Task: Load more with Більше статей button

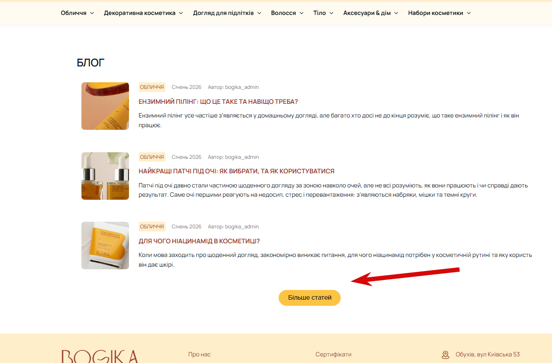Action: [309, 298]
